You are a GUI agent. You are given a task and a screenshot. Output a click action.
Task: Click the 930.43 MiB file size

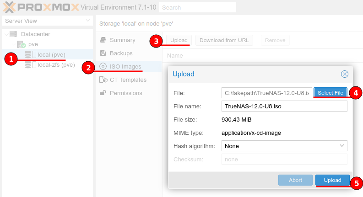point(236,120)
